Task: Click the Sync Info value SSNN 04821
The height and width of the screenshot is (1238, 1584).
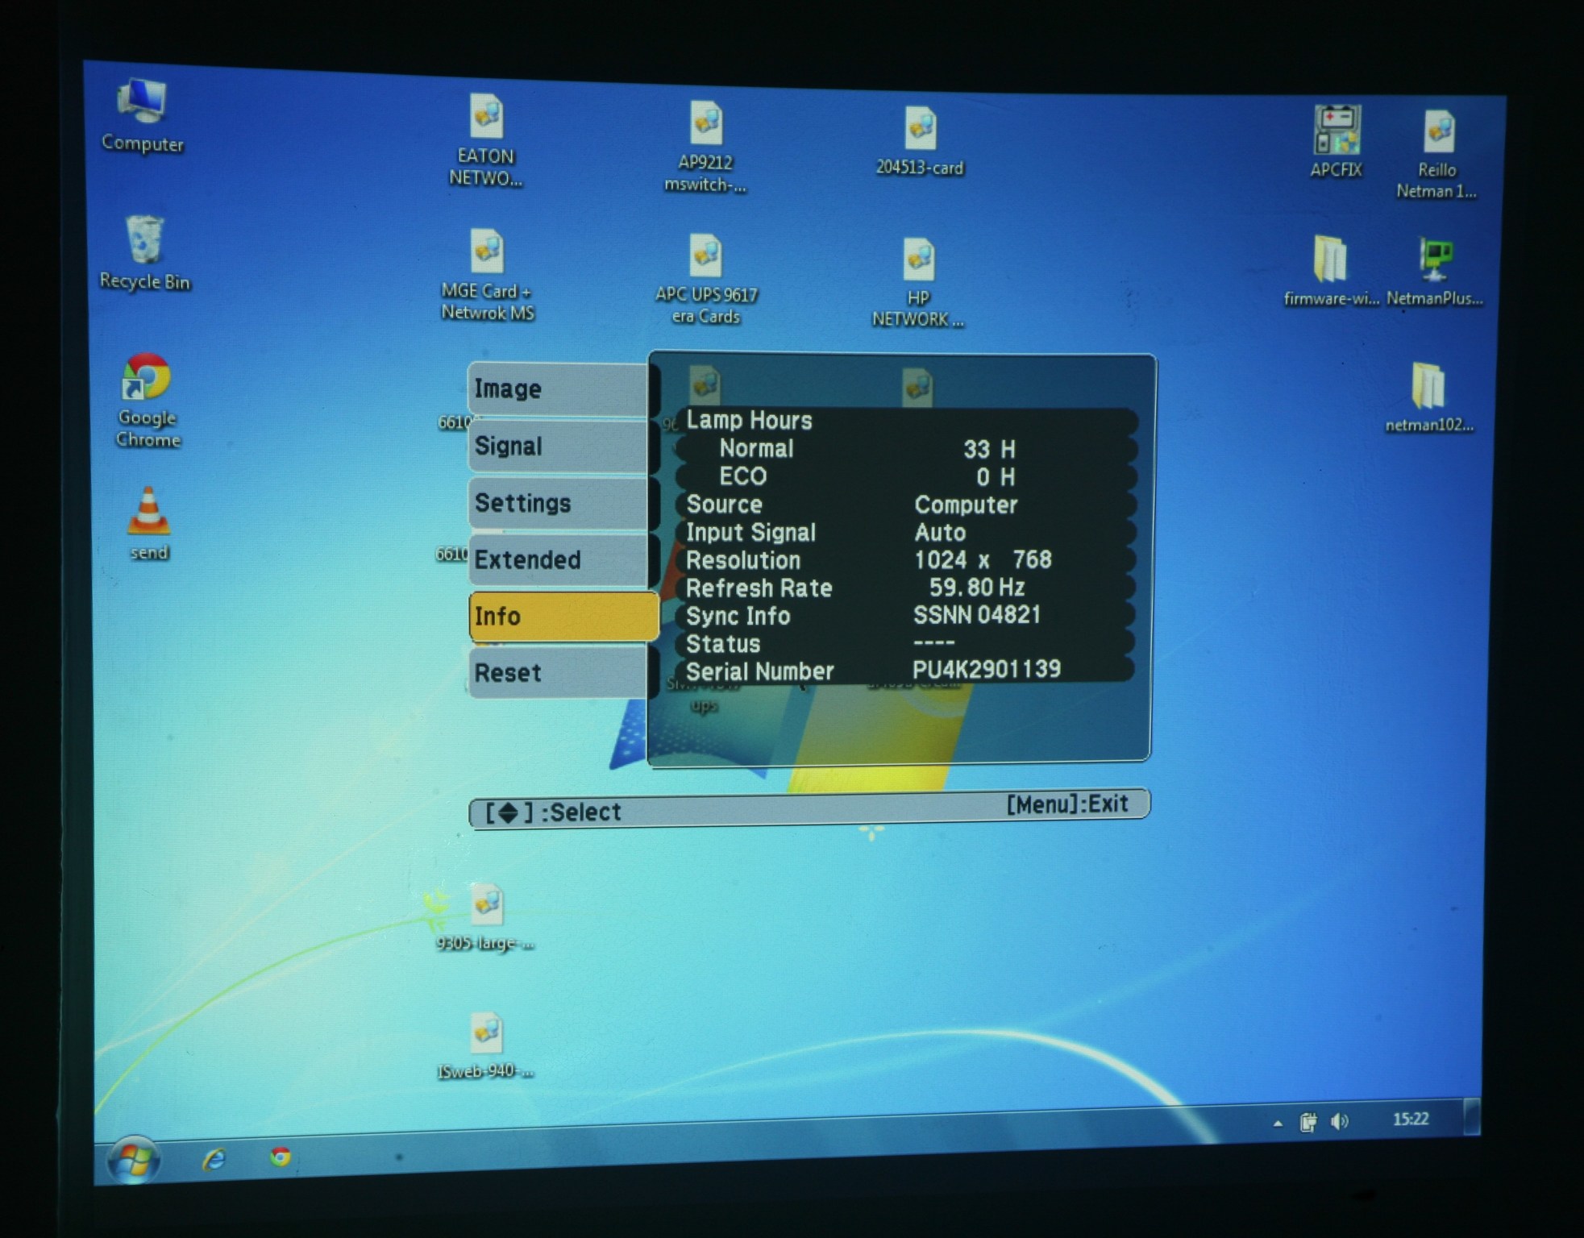Action: (977, 615)
